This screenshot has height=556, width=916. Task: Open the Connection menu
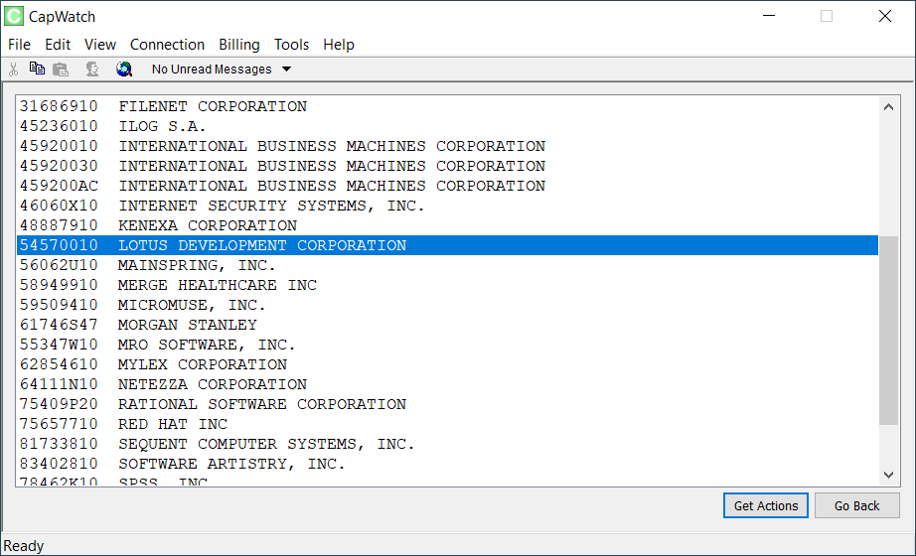pos(167,45)
